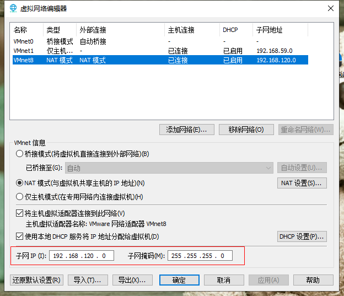Click 自动桥接 cell in VMnet0 row

(93, 41)
